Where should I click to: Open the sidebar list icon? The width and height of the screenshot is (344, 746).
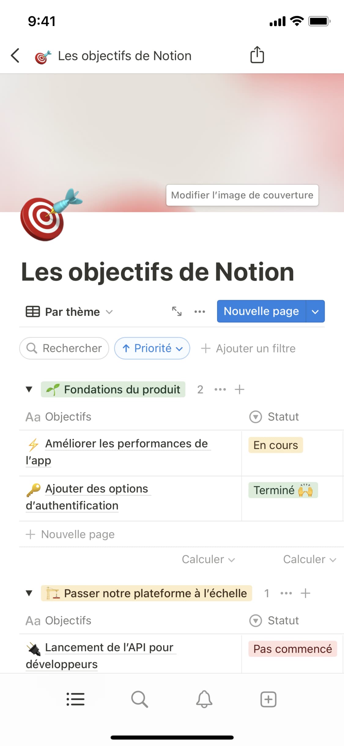[x=76, y=699]
